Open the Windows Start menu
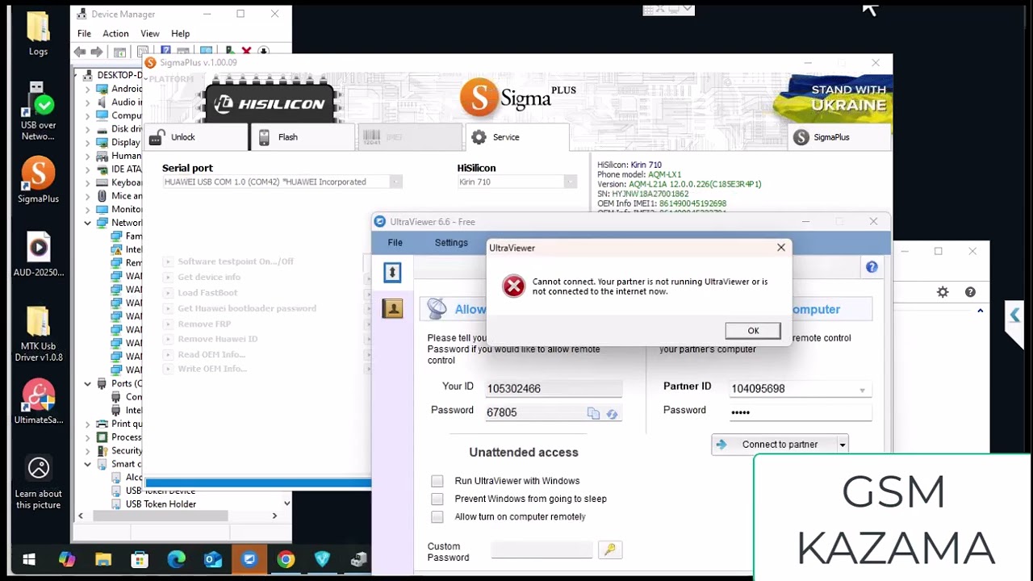1033x581 pixels. coord(30,560)
